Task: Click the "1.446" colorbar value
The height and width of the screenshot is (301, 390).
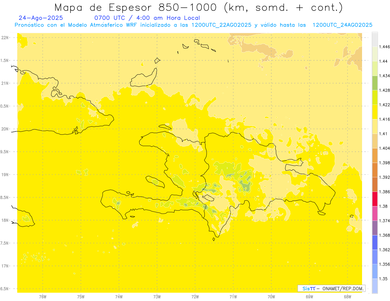Action: pos(384,47)
